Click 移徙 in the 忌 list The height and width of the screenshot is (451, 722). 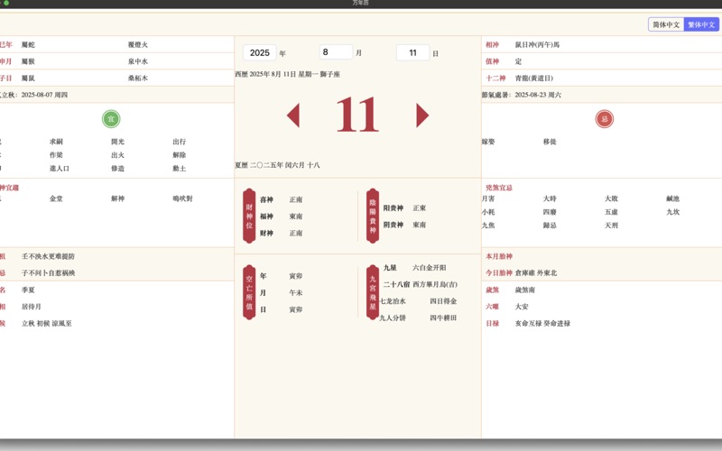pos(550,142)
